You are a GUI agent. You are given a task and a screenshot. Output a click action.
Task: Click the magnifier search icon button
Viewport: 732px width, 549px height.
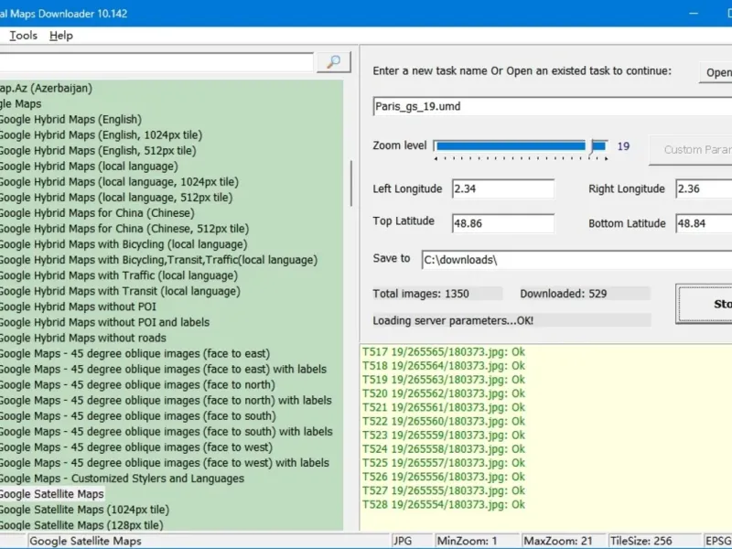334,62
